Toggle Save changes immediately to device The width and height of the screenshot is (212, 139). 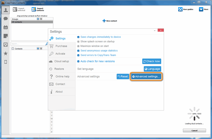click(78, 37)
